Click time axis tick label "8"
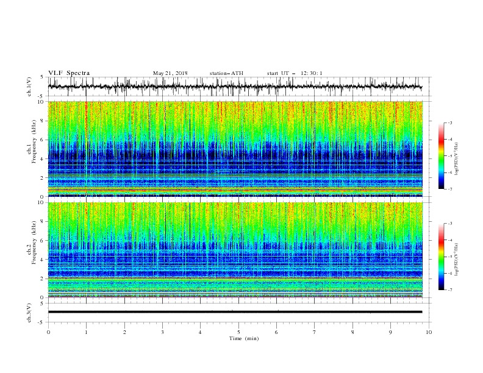 click(352, 332)
